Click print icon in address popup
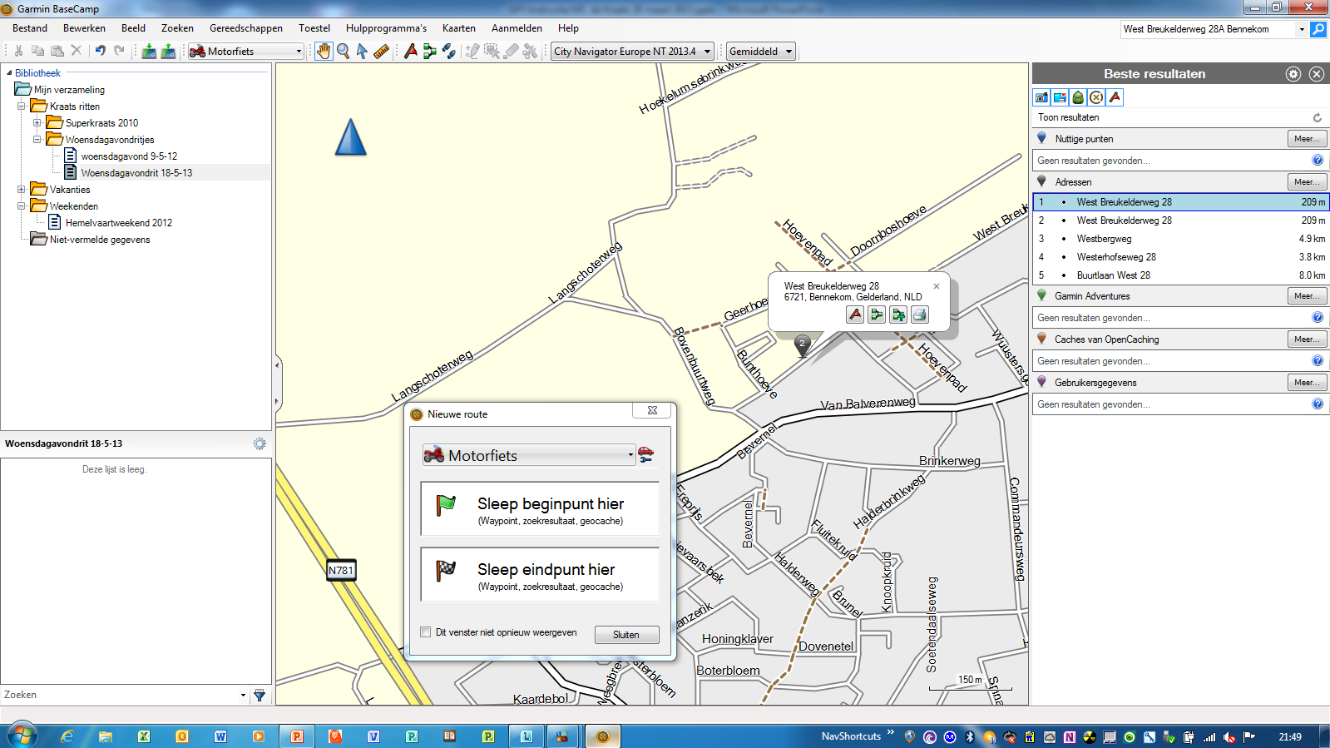 click(x=919, y=315)
